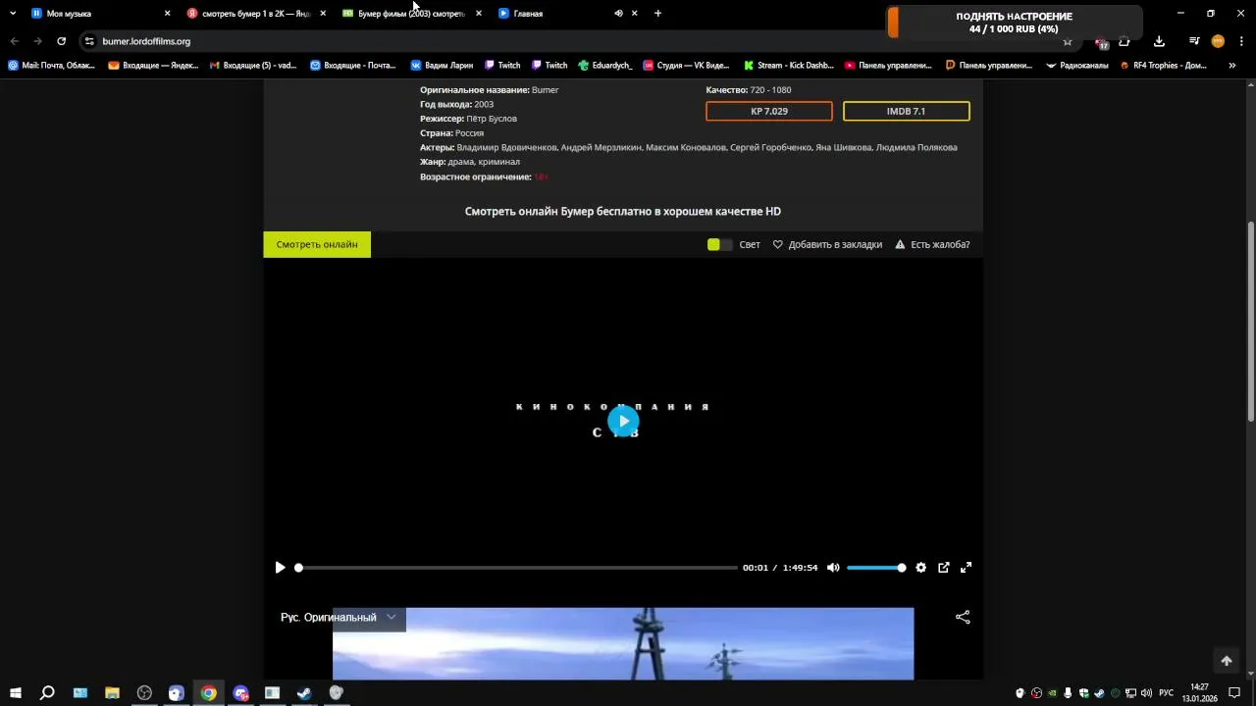Close the Моя музыка tab
Image resolution: width=1256 pixels, height=706 pixels.
pos(167,14)
